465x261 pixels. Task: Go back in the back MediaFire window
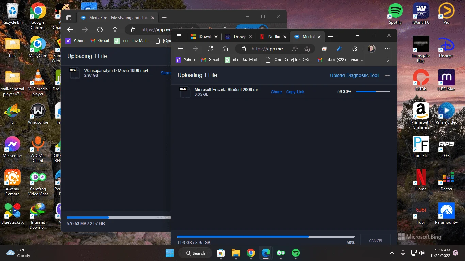pos(70,30)
